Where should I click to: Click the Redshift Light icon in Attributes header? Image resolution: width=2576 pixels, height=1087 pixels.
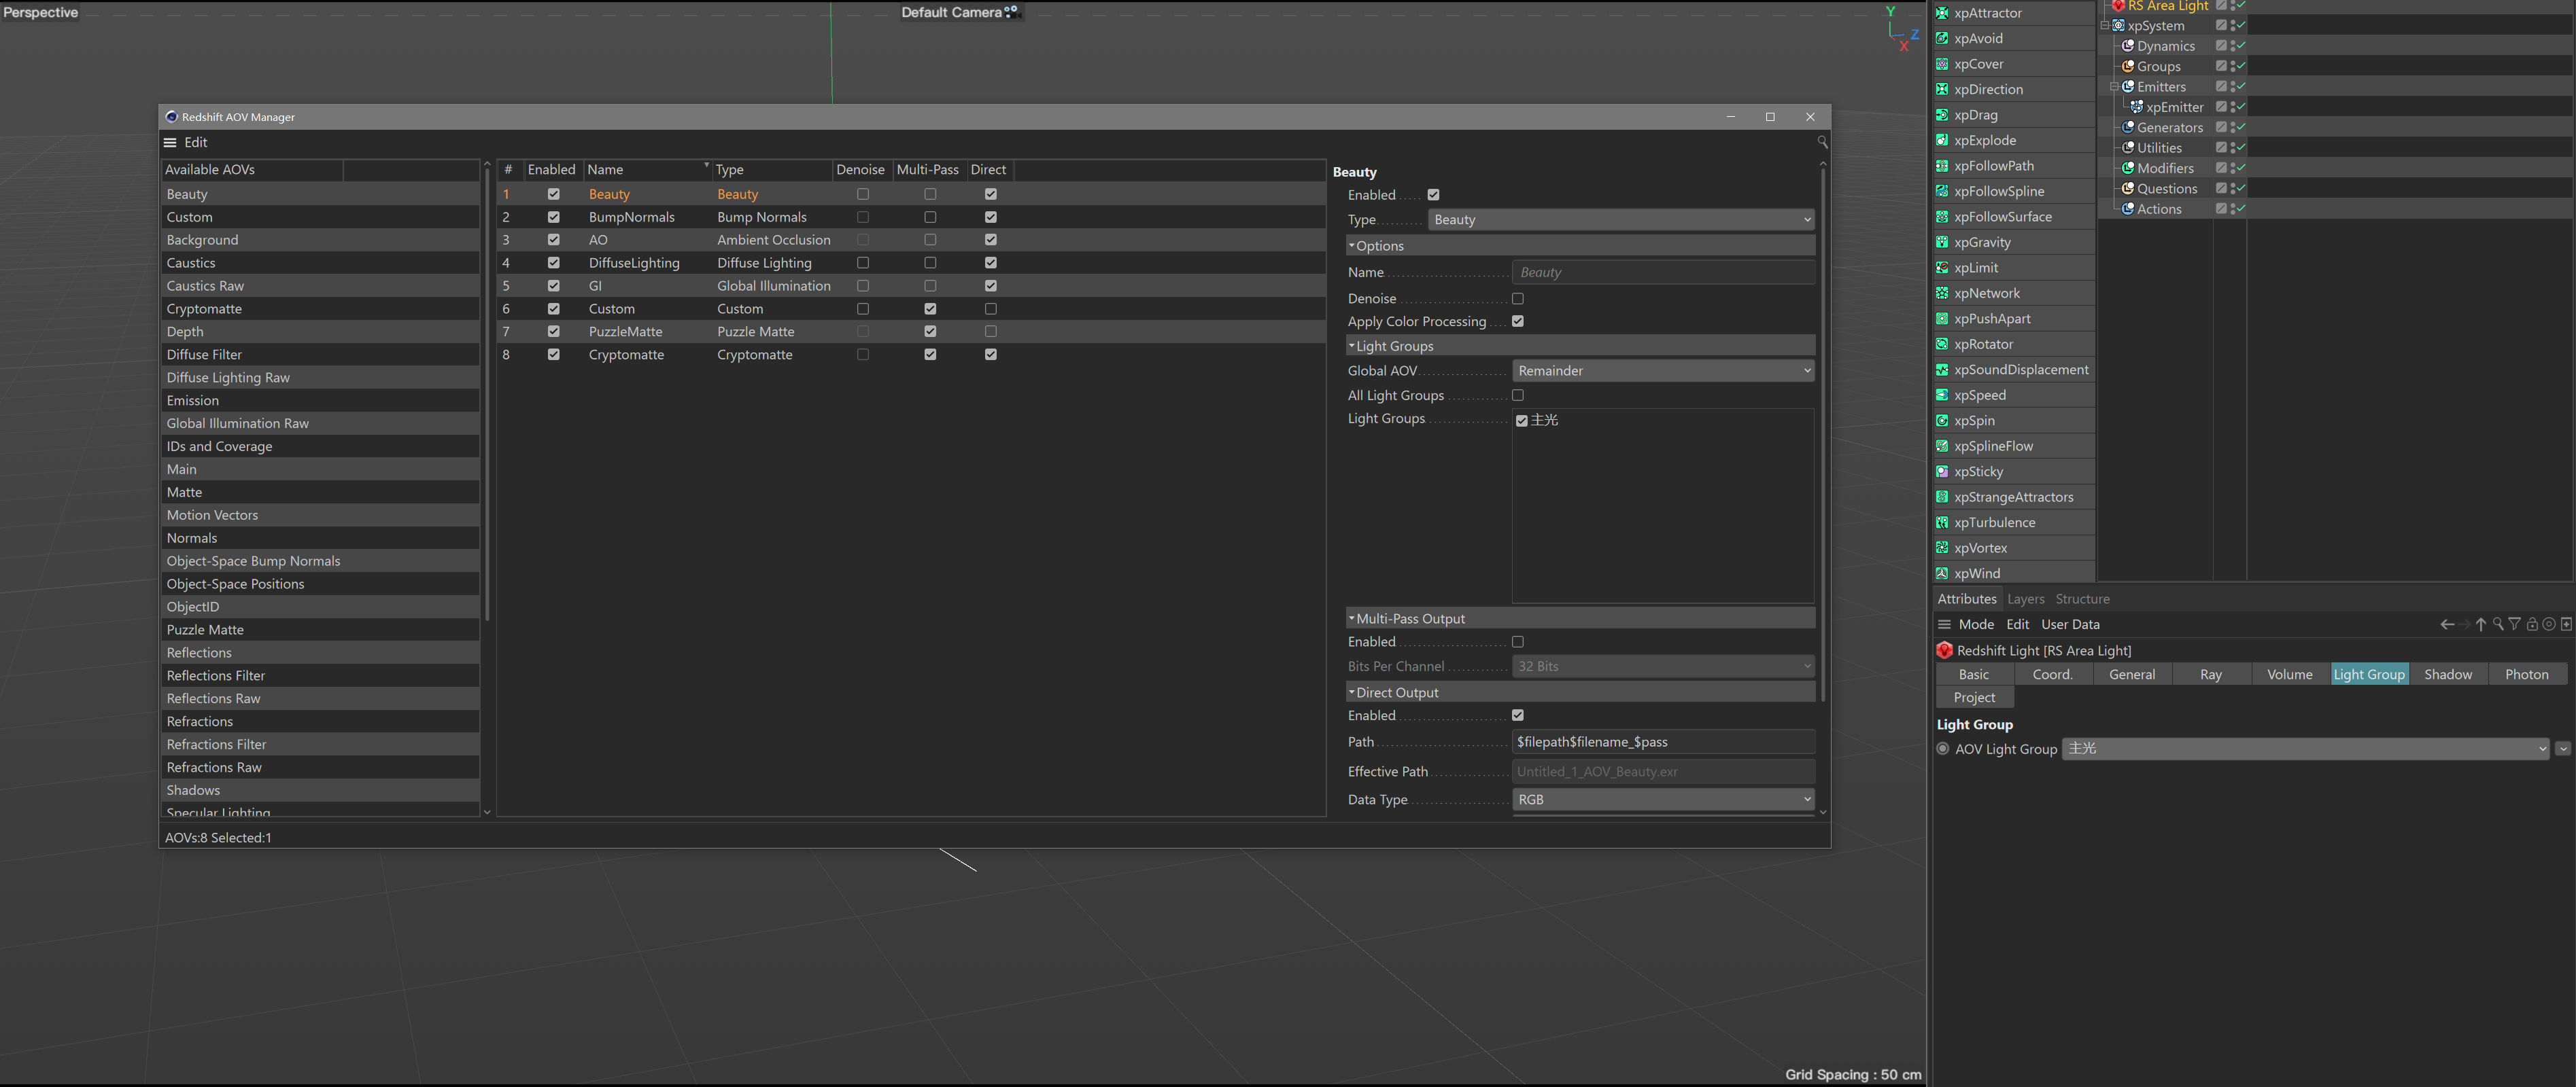pyautogui.click(x=1944, y=650)
